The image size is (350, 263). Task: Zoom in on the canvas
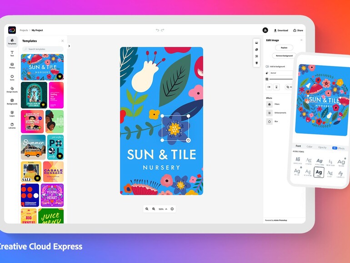[154, 209]
